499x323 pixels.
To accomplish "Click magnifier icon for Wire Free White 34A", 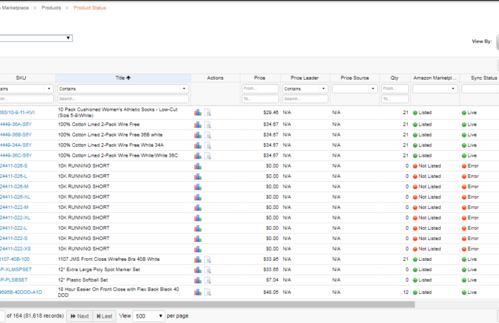I will (x=208, y=145).
